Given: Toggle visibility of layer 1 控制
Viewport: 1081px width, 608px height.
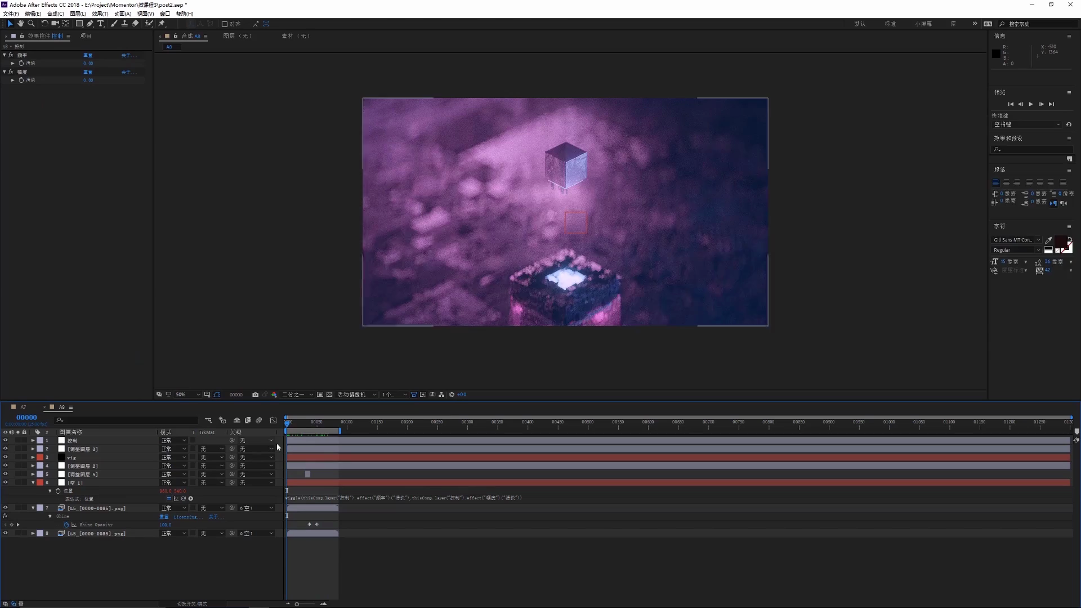Looking at the screenshot, I should click(6, 440).
